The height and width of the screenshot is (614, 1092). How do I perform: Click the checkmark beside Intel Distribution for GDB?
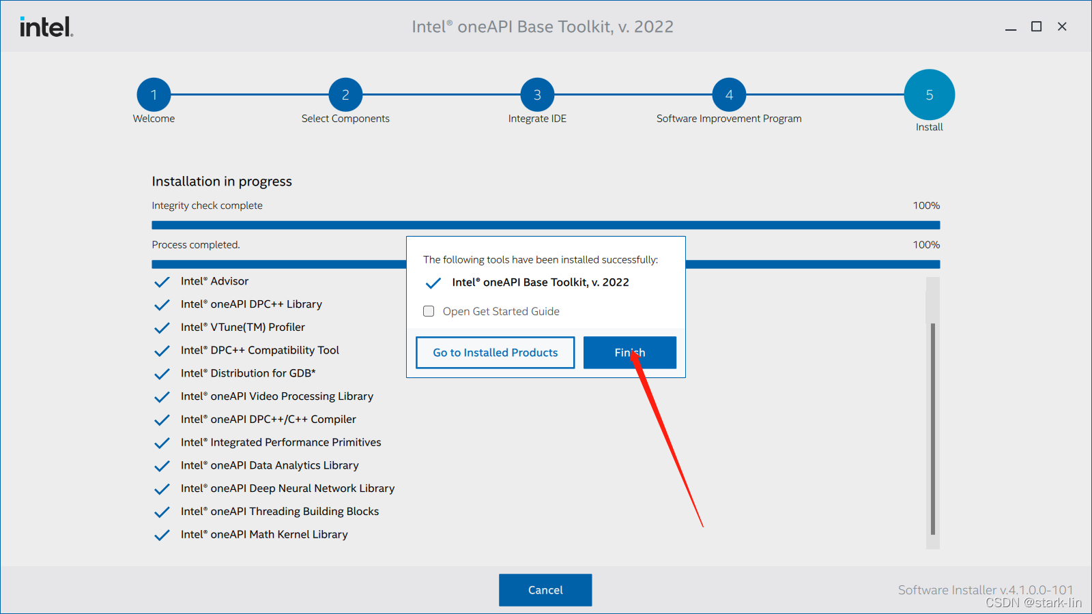(x=162, y=373)
